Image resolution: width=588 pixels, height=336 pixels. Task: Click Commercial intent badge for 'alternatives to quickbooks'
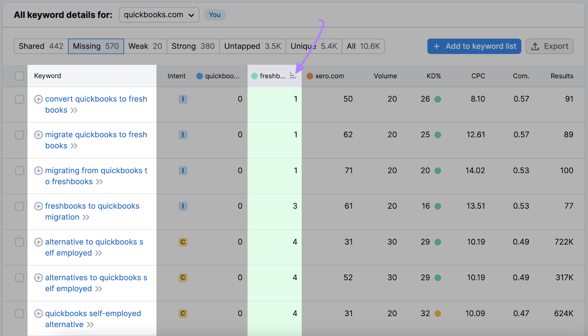[x=183, y=278]
